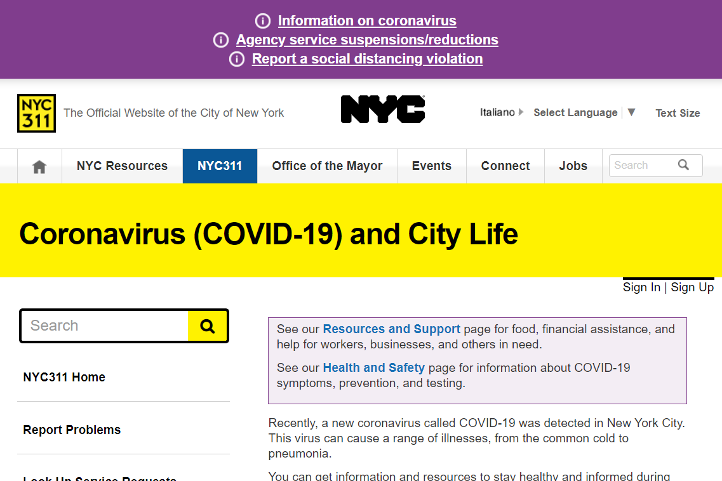Open the NYC Resources menu tab
722x481 pixels.
point(122,166)
